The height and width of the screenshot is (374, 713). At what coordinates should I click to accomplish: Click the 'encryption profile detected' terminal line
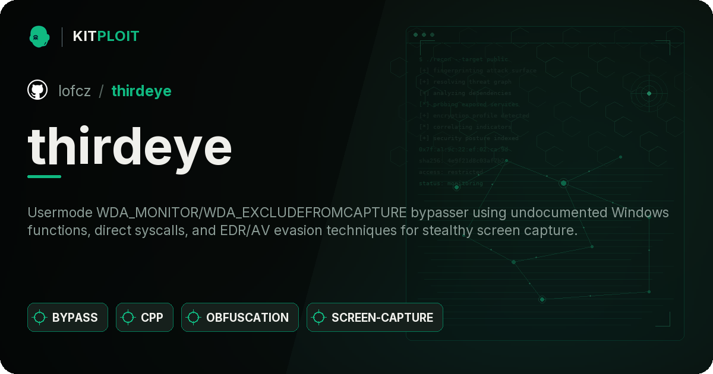tap(474, 116)
